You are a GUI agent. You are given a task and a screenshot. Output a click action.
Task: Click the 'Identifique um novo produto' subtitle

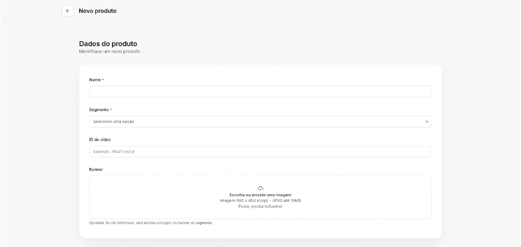(x=109, y=51)
